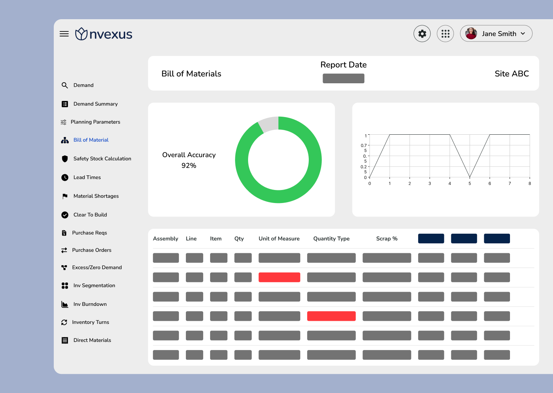Click the Bill of Material hierarchy icon
Viewport: 553px width, 393px height.
tap(65, 140)
